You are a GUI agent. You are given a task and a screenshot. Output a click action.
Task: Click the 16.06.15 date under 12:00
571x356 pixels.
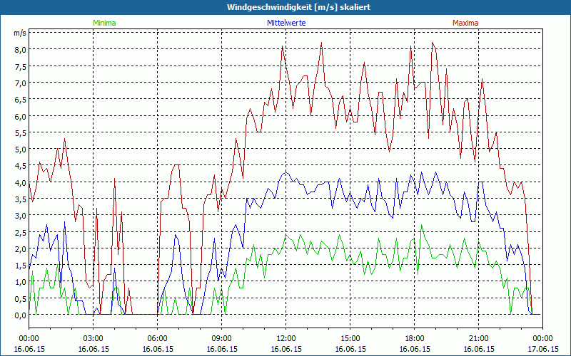[x=286, y=349]
